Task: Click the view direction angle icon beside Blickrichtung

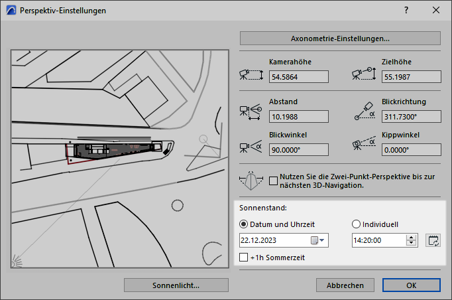Action: (365, 111)
